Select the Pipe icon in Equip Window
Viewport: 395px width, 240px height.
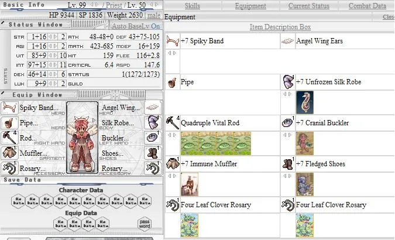click(8, 123)
